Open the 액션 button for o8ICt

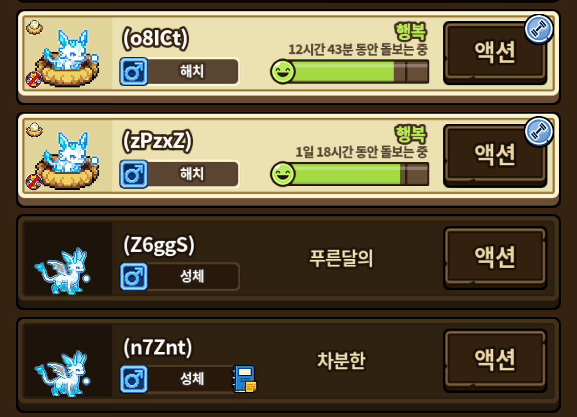pyautogui.click(x=495, y=53)
